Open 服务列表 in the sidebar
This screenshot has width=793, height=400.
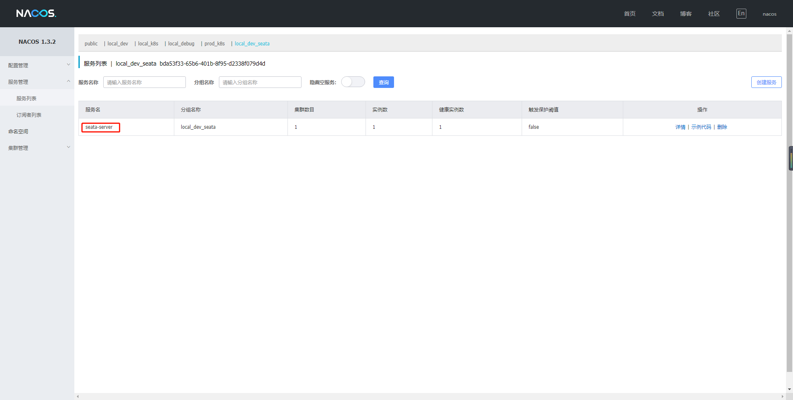tap(26, 98)
